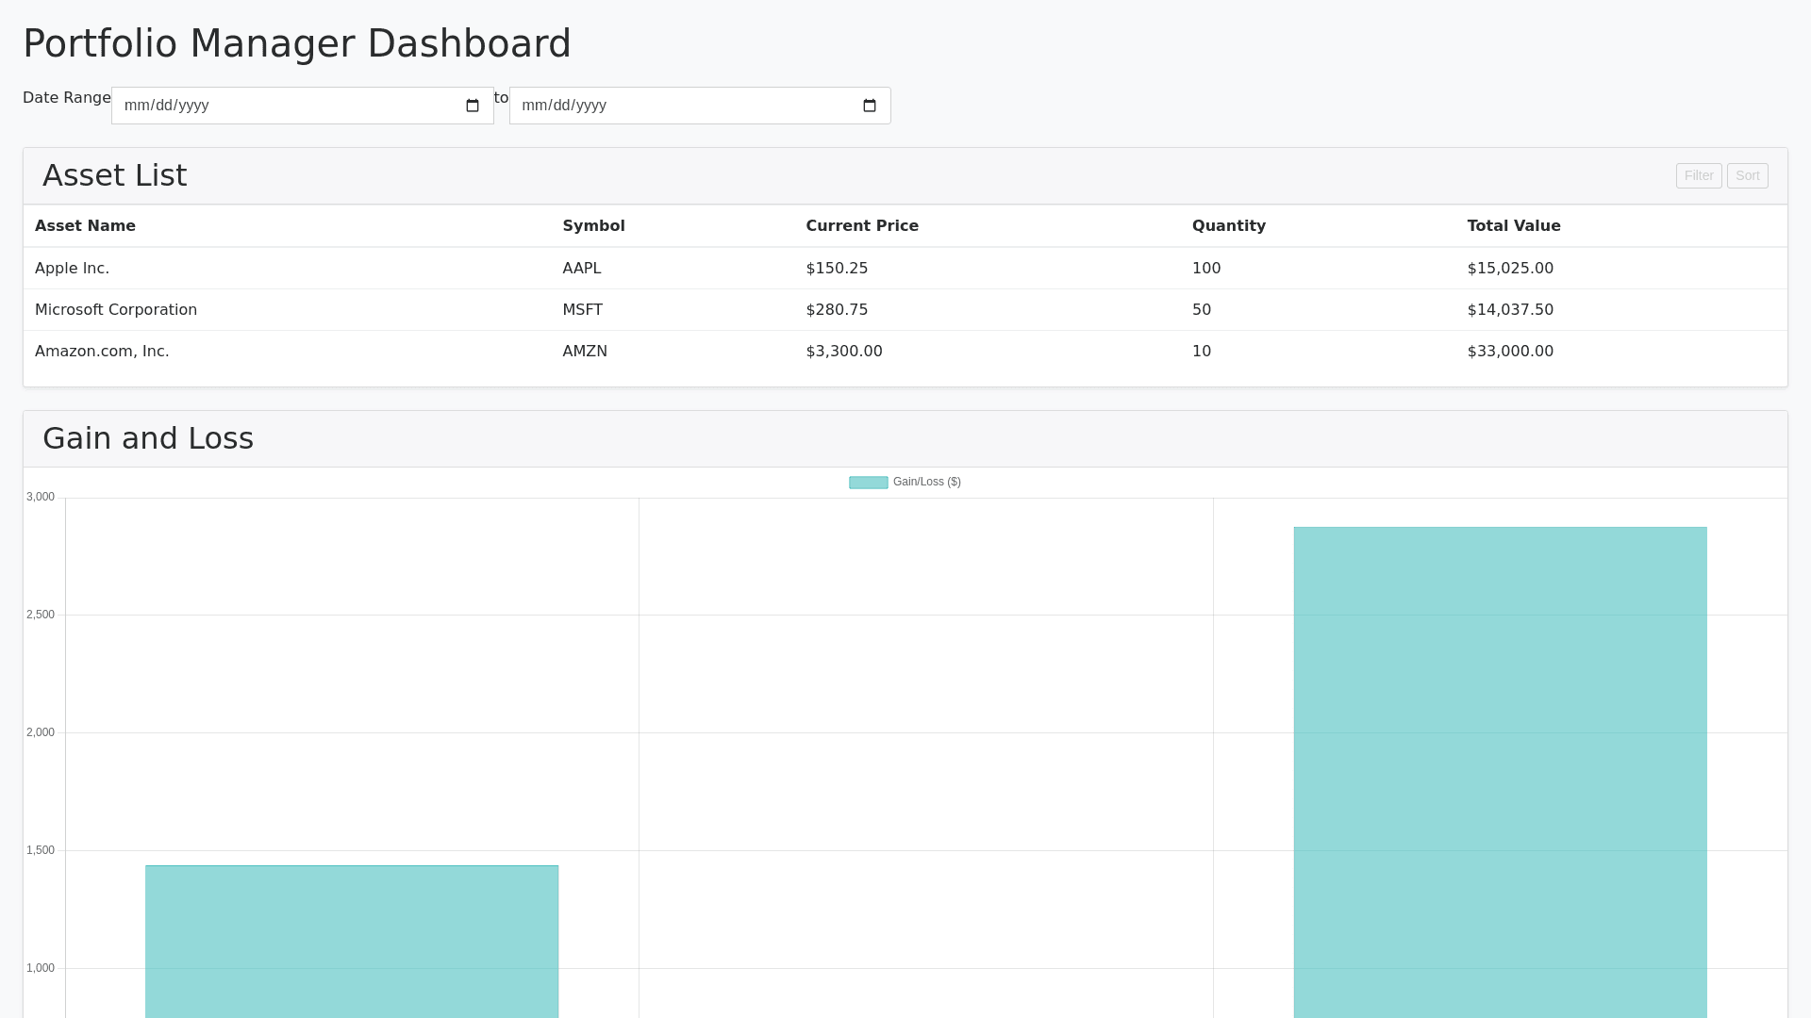Click the leftmost gain/loss chart bar
Image resolution: width=1811 pixels, height=1018 pixels.
351,943
